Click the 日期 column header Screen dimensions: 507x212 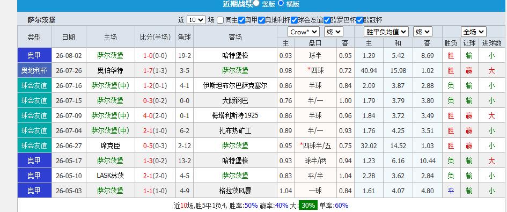click(x=69, y=37)
